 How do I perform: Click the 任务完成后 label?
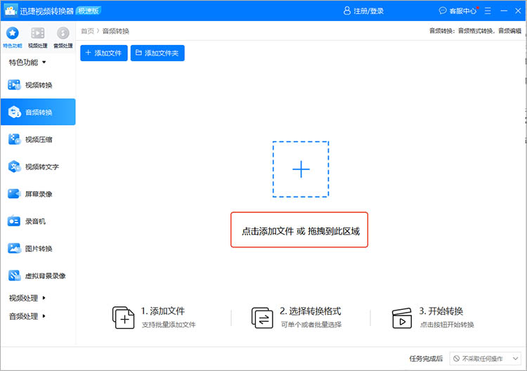click(x=426, y=358)
